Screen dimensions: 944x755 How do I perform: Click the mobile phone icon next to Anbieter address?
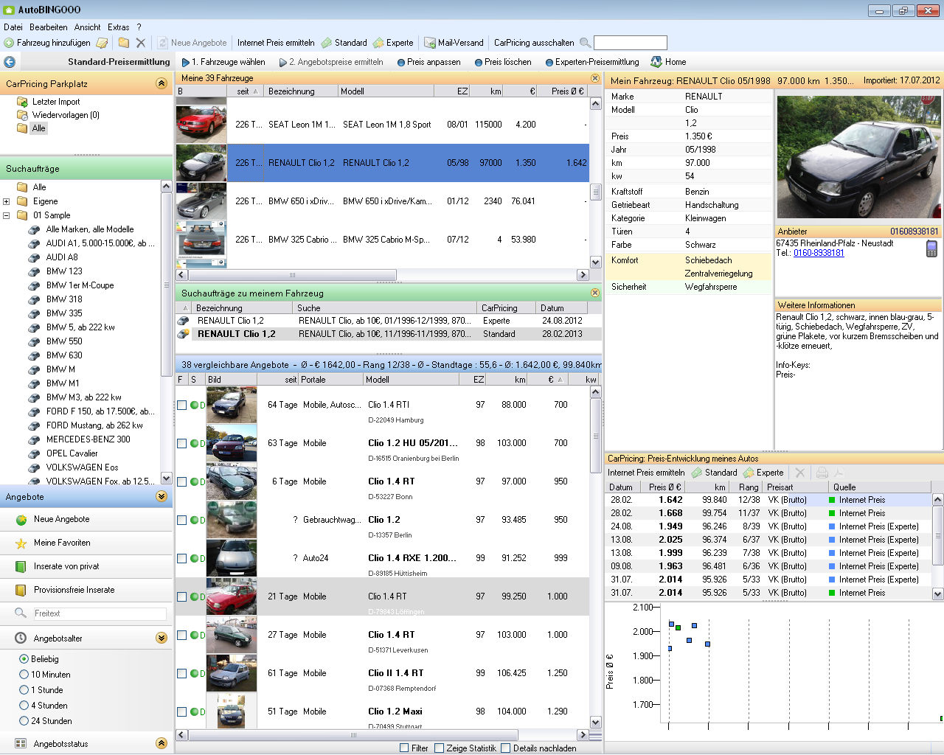click(x=931, y=249)
